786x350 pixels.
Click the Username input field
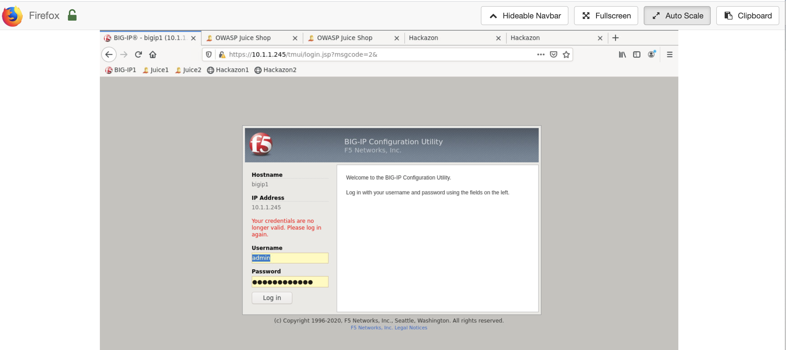click(290, 258)
